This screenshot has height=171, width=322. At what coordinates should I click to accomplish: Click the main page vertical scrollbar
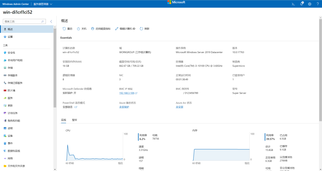[320, 70]
